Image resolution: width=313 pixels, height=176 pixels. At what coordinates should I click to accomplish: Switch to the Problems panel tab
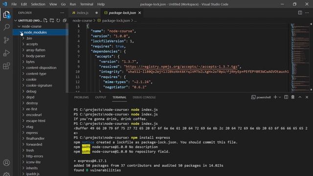click(x=82, y=97)
